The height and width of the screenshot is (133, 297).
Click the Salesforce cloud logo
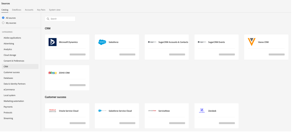[x=102, y=42]
